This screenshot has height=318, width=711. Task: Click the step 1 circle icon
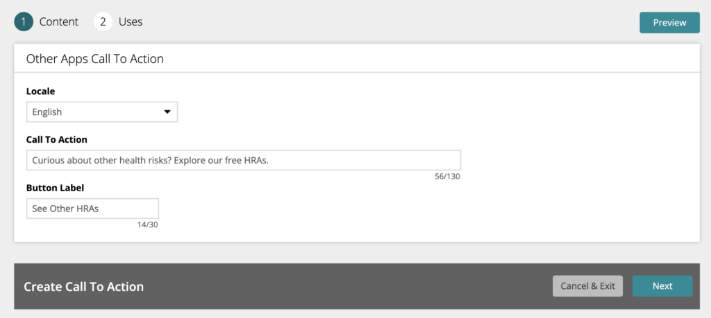point(24,21)
